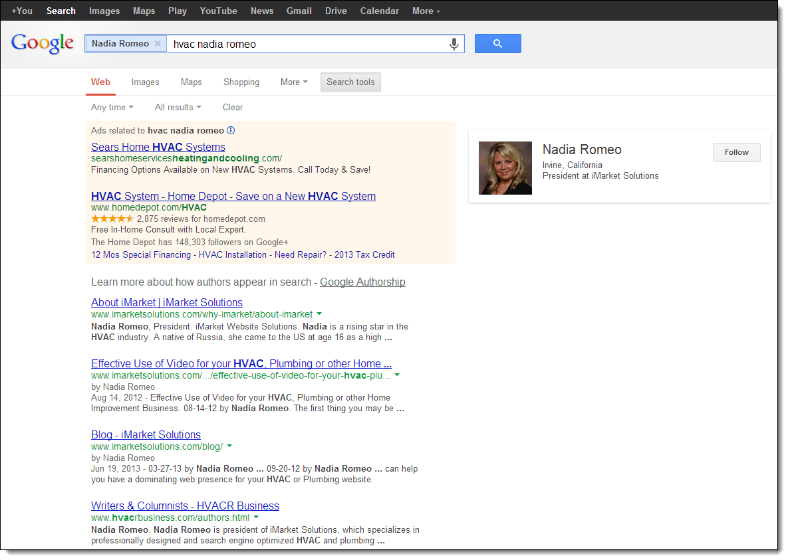Open +You in top bar
Screen dimensions: 788x560
[x=21, y=11]
